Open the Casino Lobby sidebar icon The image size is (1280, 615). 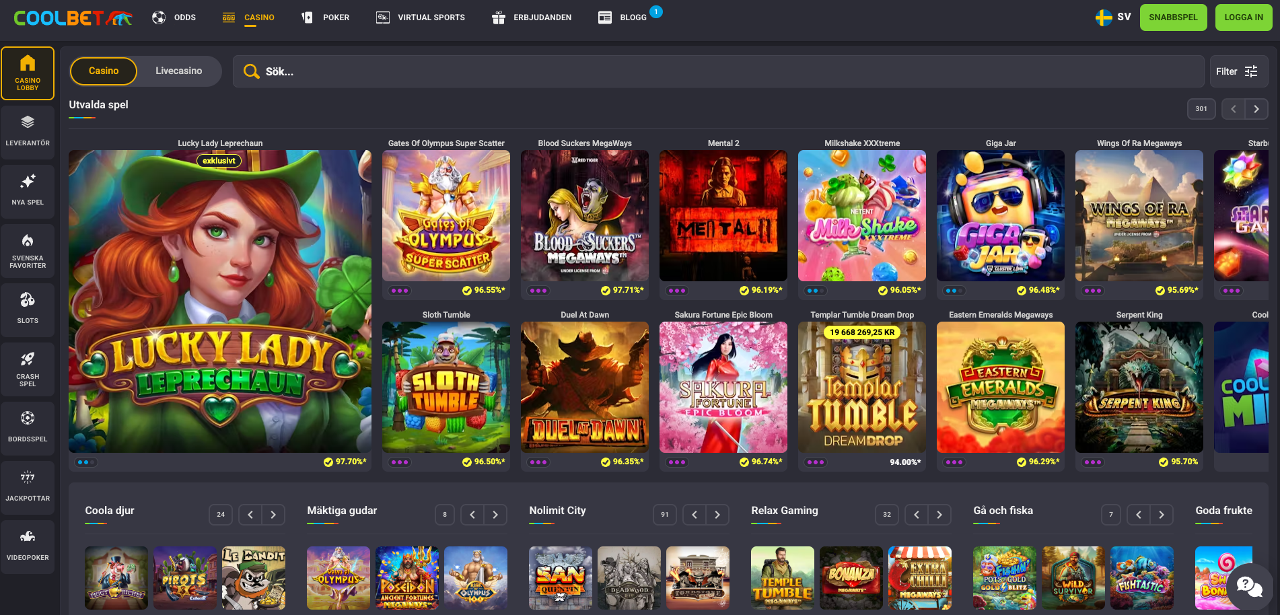click(x=28, y=73)
